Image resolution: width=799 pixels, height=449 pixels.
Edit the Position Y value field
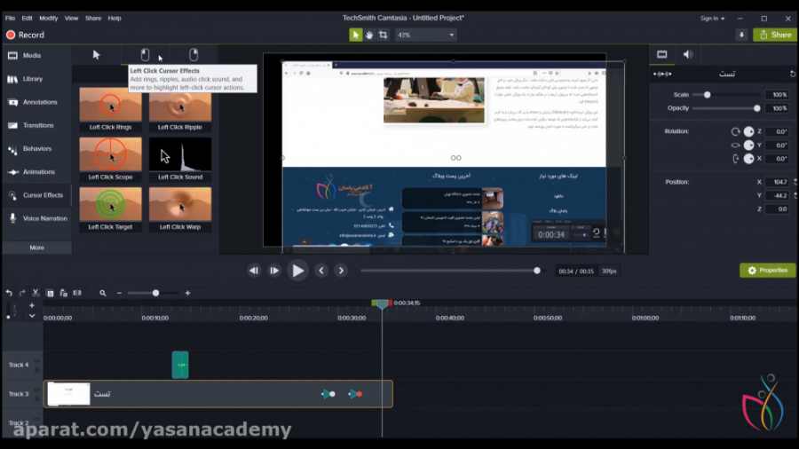[778, 195]
